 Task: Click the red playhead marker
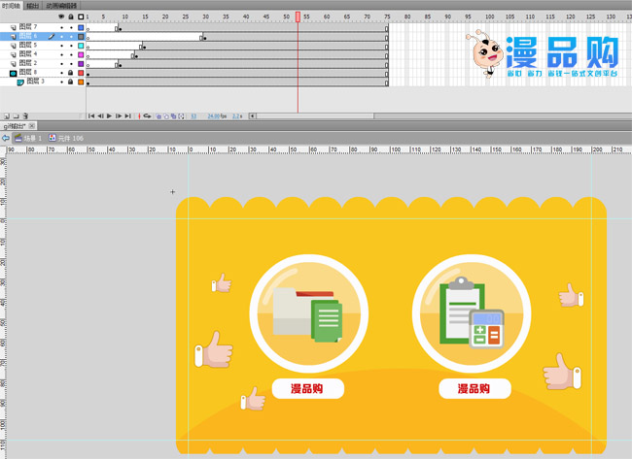click(x=298, y=16)
